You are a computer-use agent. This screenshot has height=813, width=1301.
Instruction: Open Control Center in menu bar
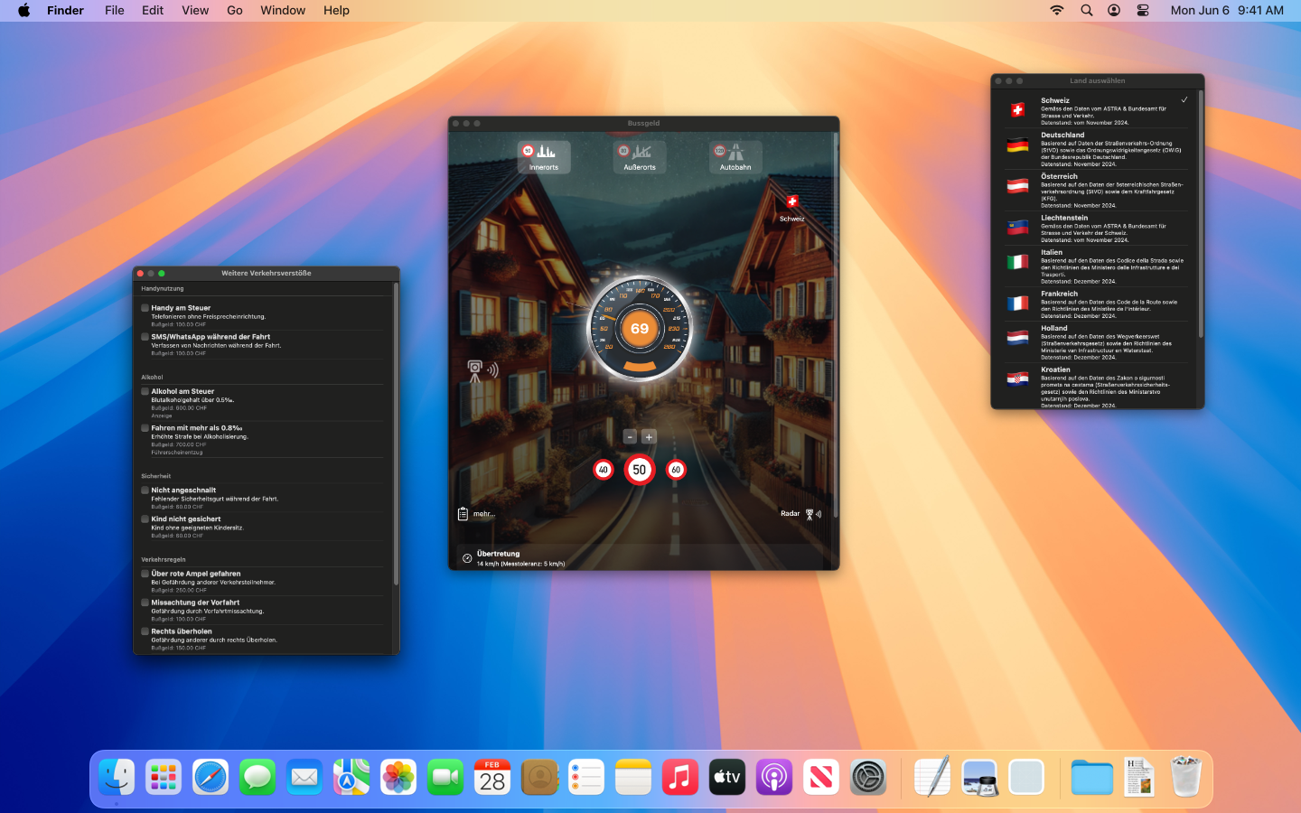coord(1143,10)
